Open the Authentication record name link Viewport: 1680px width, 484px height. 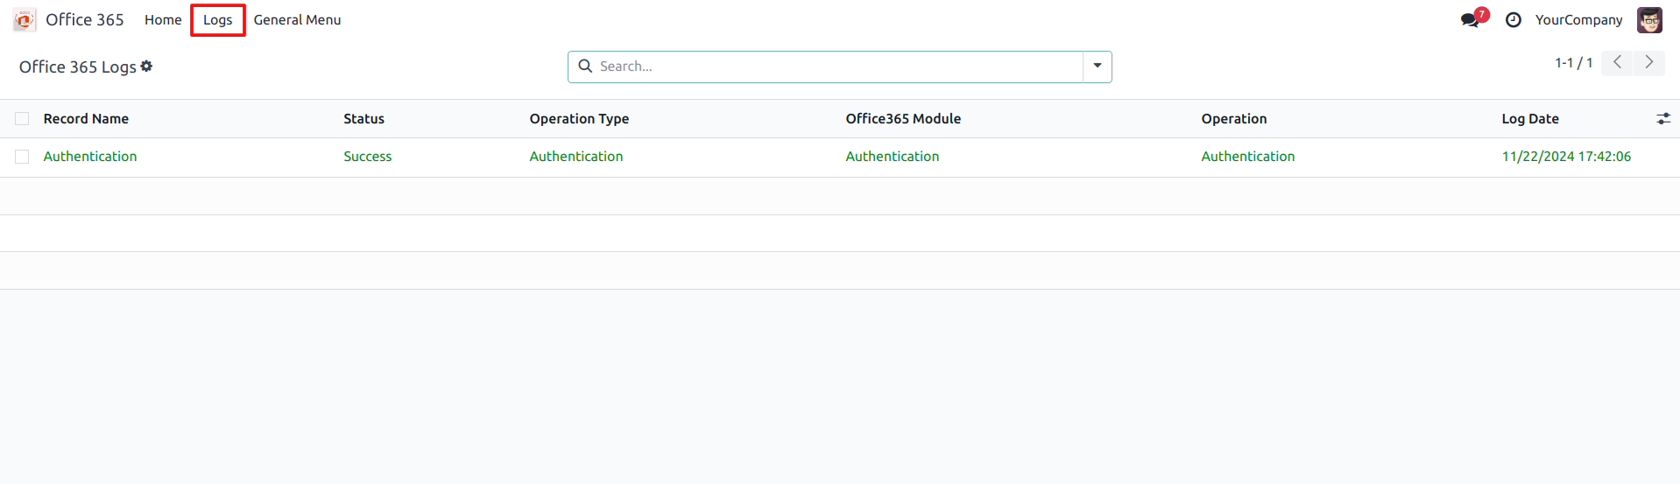90,157
